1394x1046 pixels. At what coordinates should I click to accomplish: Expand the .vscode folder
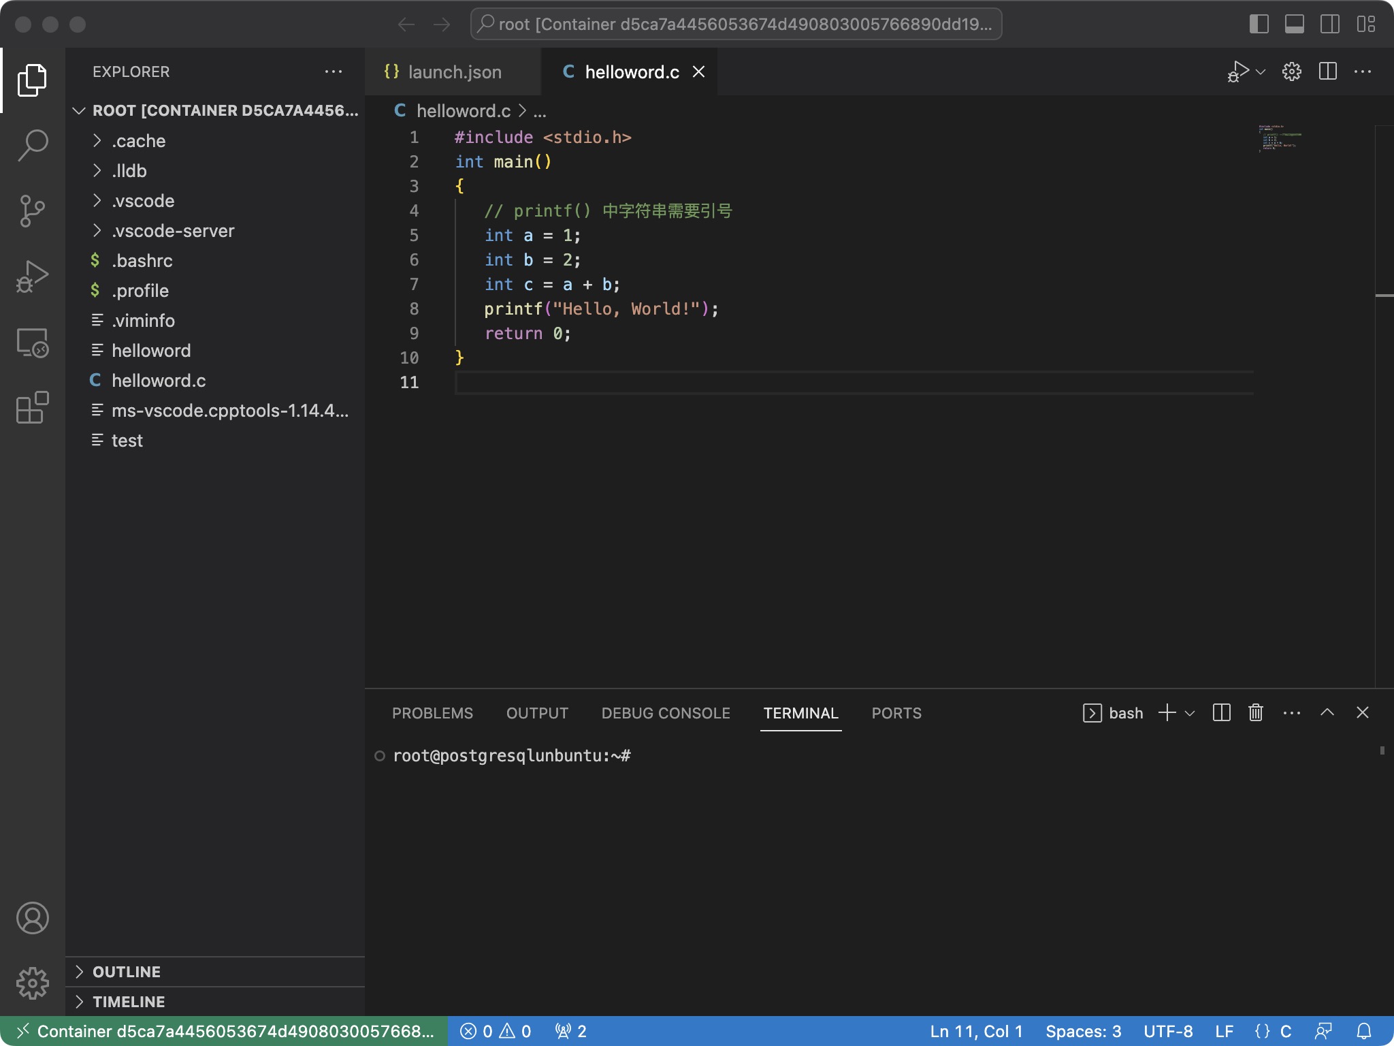pyautogui.click(x=143, y=201)
